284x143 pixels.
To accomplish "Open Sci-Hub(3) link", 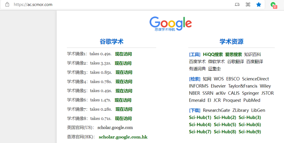I will (250, 118).
